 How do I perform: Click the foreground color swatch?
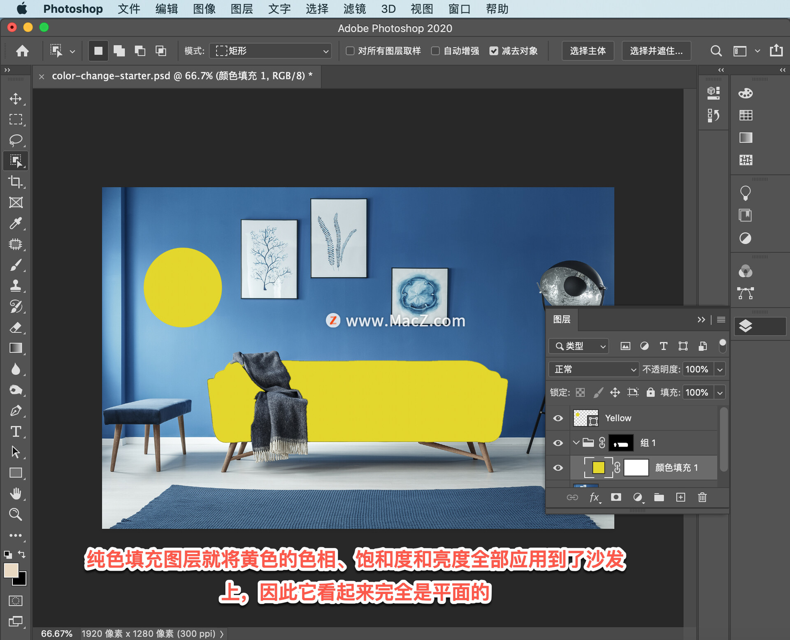pos(11,570)
